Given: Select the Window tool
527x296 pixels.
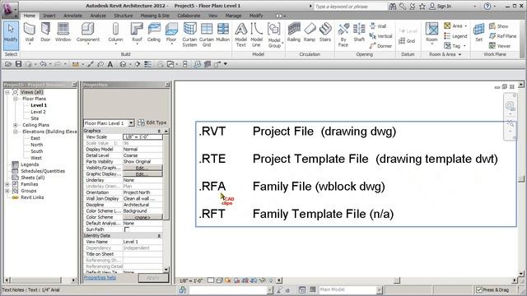Looking at the screenshot, I should coord(63,33).
